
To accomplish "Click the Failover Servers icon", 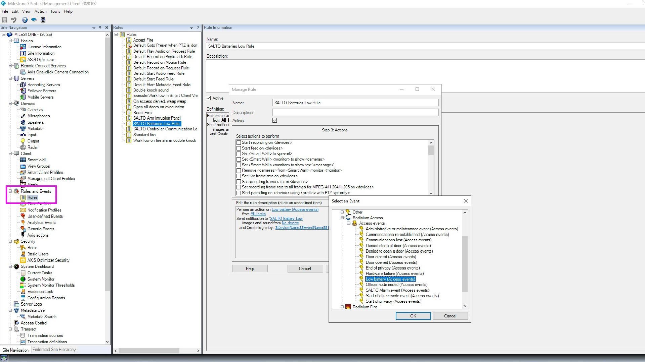I will [23, 91].
